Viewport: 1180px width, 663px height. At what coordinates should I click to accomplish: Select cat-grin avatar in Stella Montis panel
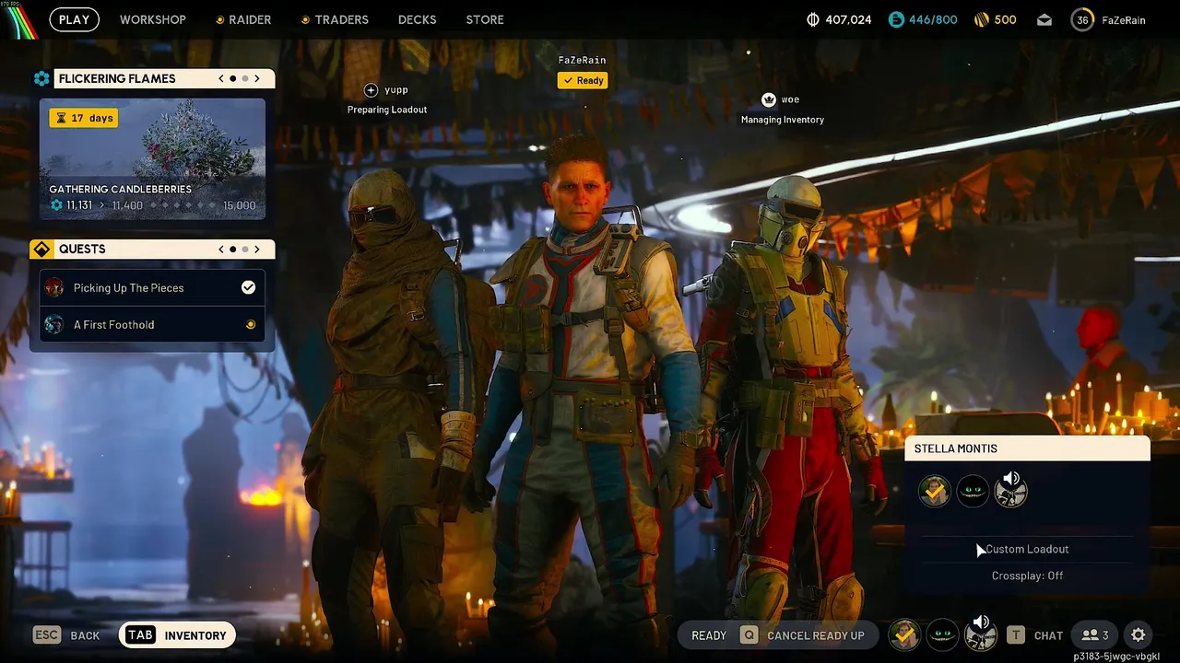click(973, 491)
